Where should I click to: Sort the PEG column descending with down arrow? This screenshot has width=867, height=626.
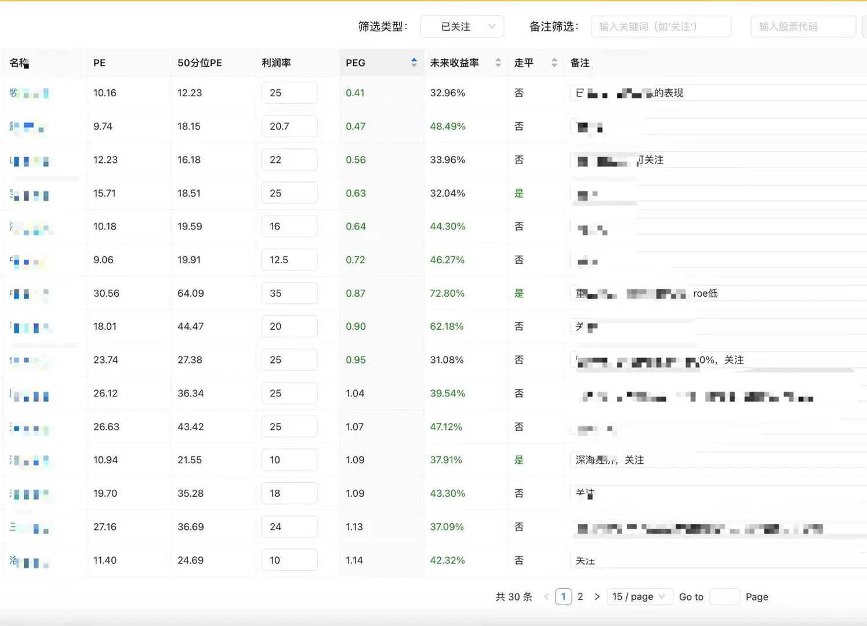click(x=414, y=65)
